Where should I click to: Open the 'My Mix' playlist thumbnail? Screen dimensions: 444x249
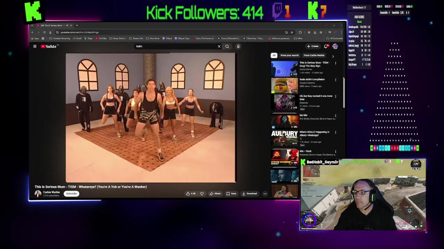click(284, 121)
